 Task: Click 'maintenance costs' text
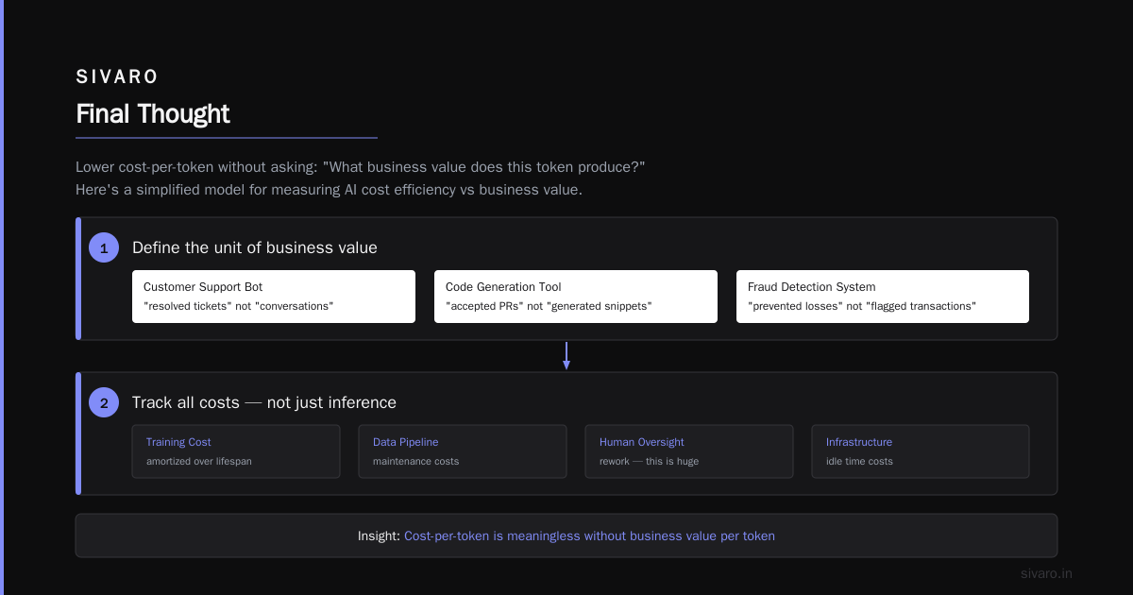(x=415, y=462)
